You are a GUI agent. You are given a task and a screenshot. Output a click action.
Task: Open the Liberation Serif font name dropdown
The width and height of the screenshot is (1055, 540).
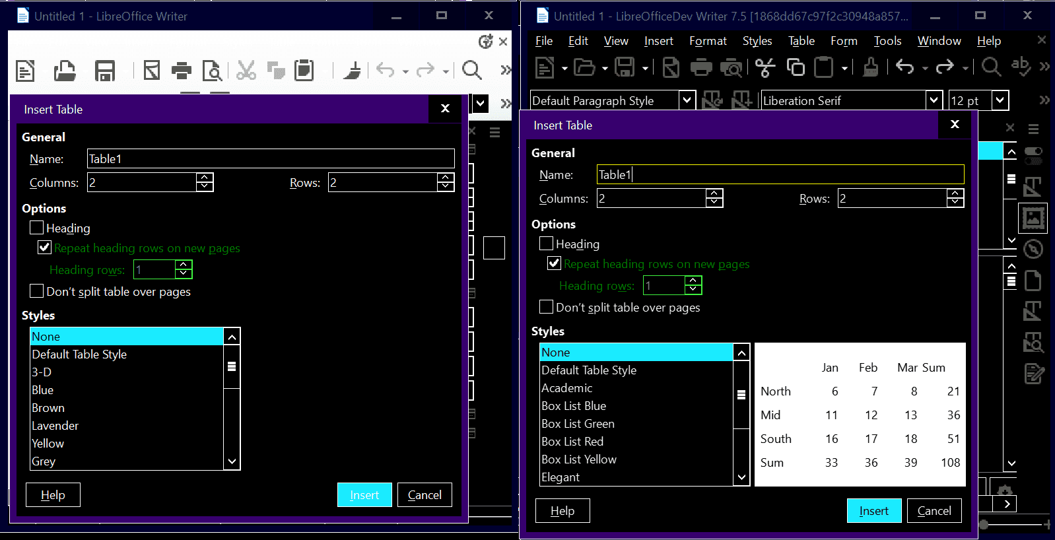933,100
